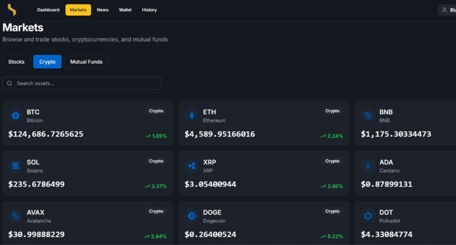Open the BNB asset card
This screenshot has width=456, height=245.
406,123
